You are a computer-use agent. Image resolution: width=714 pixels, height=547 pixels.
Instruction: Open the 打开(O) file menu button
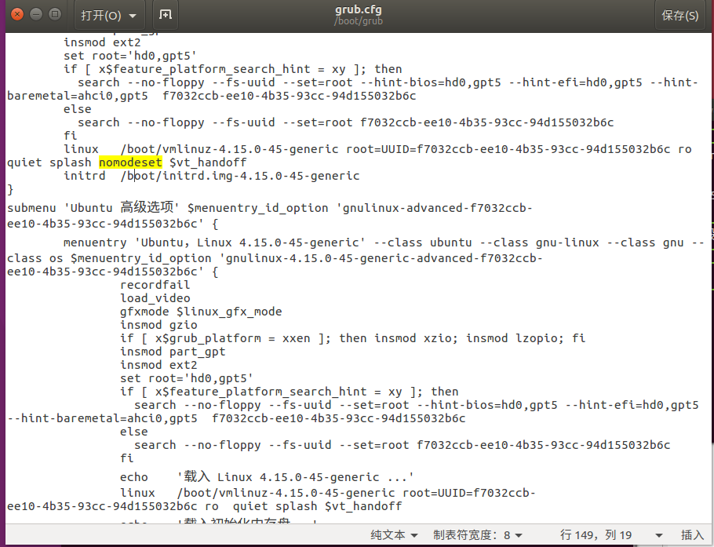coord(109,15)
